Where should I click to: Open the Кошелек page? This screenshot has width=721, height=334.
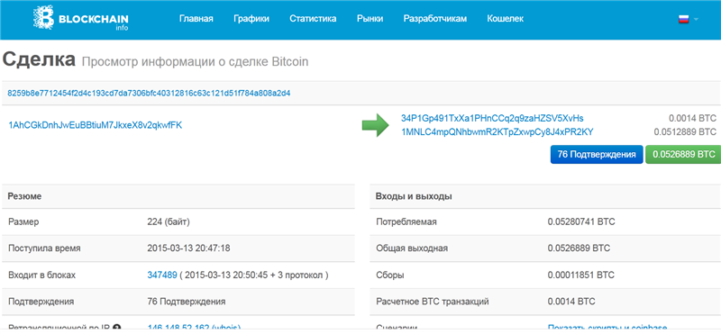(x=505, y=19)
